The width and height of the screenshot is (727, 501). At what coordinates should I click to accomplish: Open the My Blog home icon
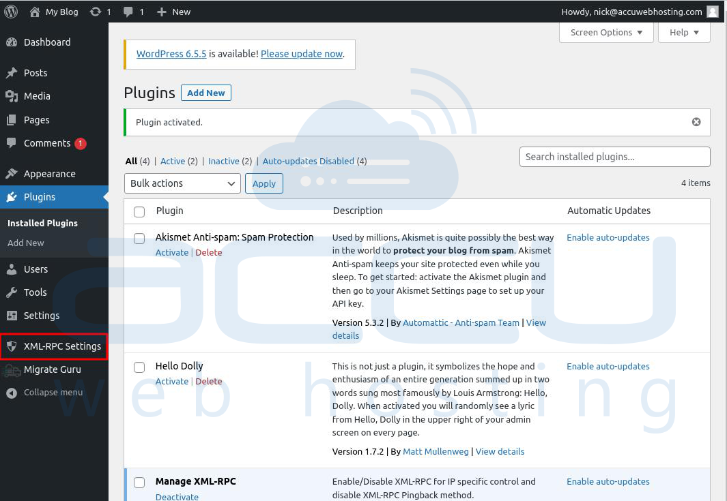(x=35, y=12)
